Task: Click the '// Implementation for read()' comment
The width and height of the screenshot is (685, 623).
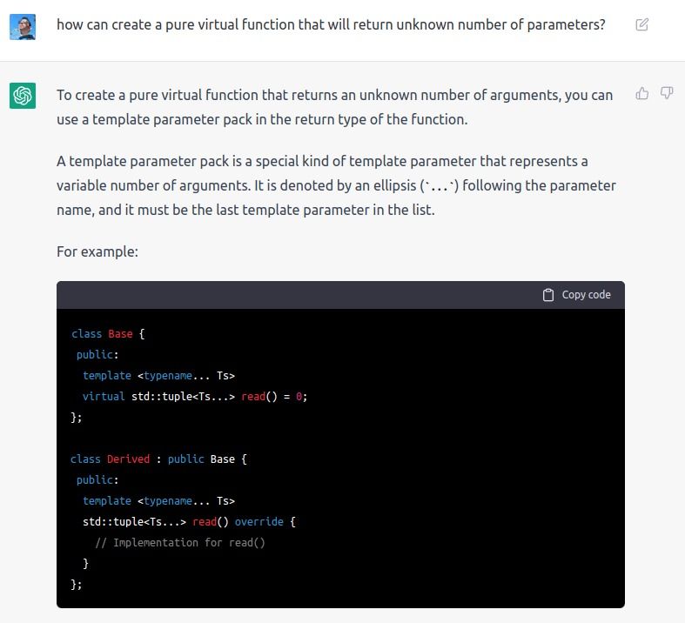Action: pyautogui.click(x=180, y=543)
